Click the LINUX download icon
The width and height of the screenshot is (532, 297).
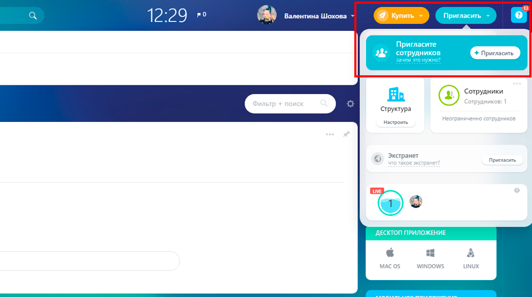470,253
